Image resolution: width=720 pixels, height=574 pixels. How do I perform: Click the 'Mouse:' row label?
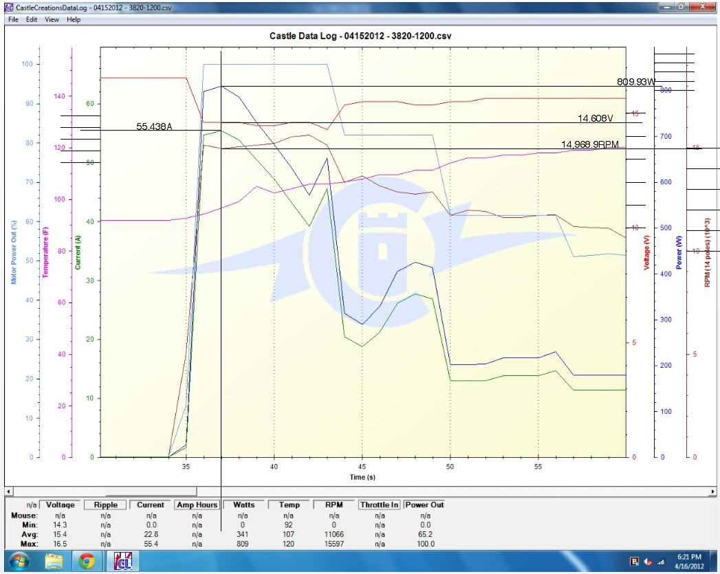click(x=24, y=516)
